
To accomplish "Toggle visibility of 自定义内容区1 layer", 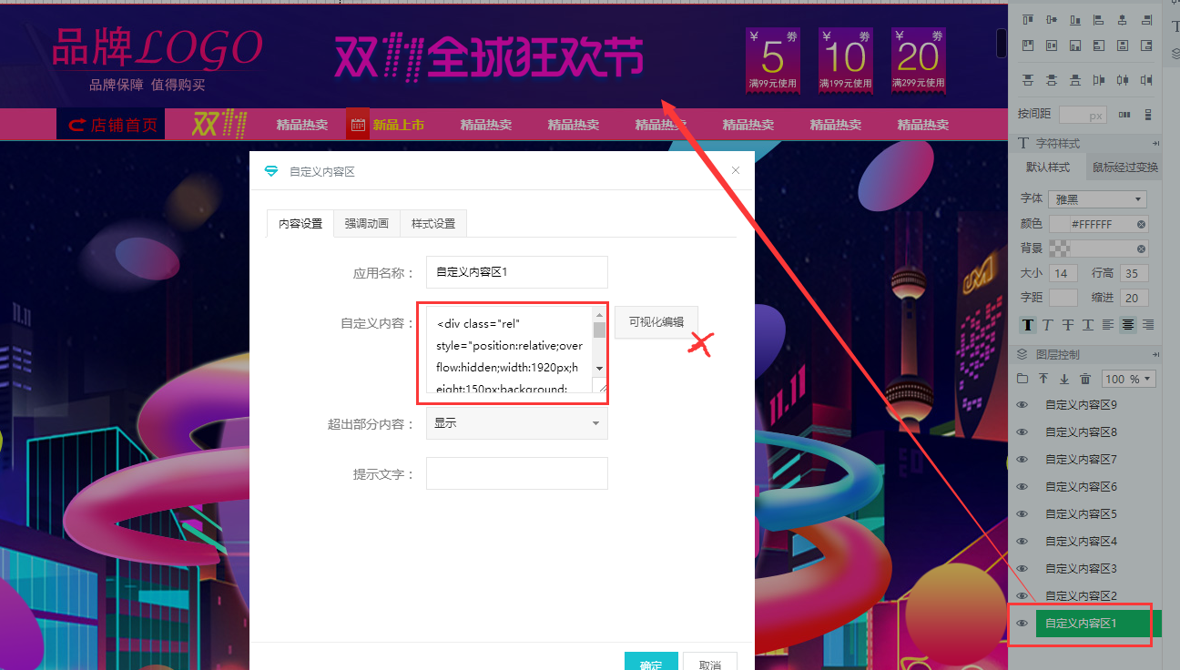I will point(1022,624).
